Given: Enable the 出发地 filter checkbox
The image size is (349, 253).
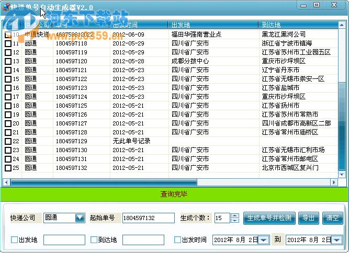Looking at the screenshot, I should pyautogui.click(x=14, y=239).
